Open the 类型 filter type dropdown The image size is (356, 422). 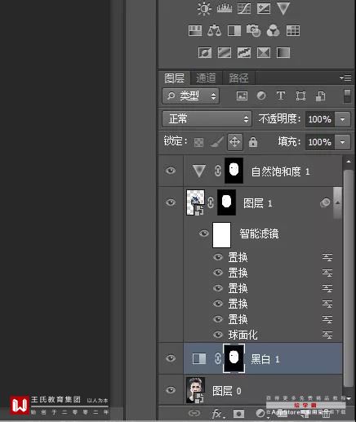coord(190,96)
